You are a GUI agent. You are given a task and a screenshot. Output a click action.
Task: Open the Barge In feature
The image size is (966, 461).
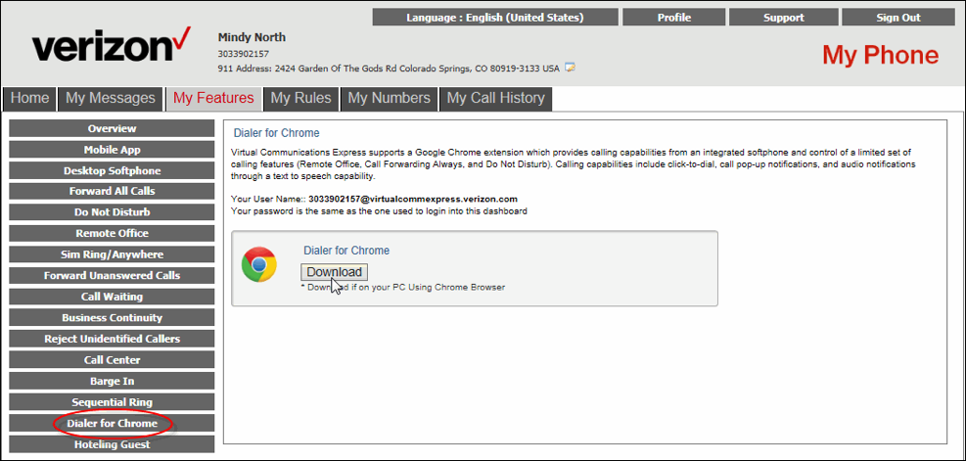tap(112, 381)
